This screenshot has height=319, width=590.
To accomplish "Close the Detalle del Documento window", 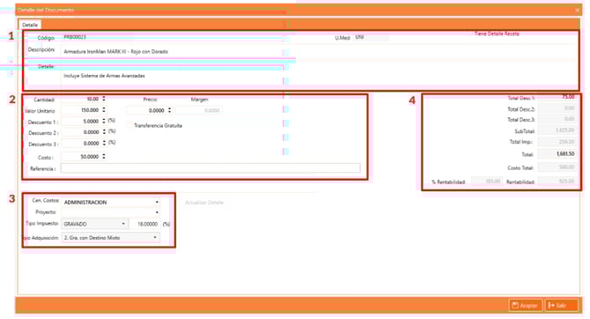I will coord(577,11).
